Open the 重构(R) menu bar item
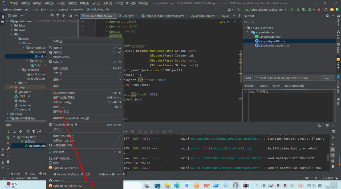341x189 pixels. (73, 3)
